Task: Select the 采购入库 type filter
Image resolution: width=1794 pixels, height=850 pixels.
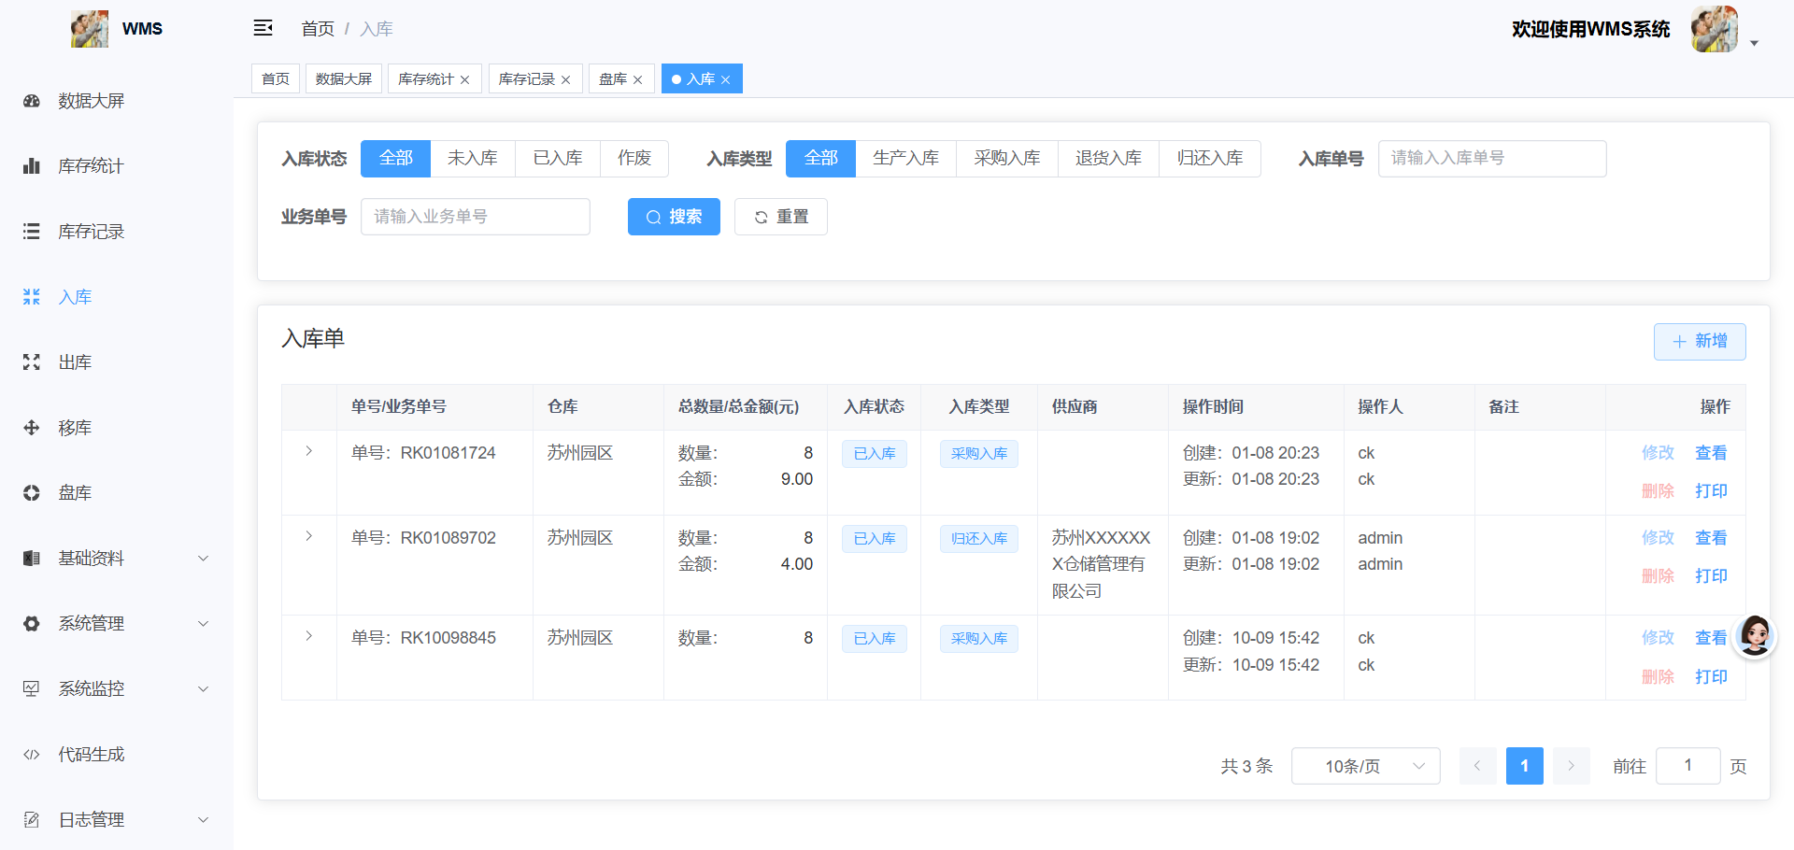Action: pos(1006,158)
